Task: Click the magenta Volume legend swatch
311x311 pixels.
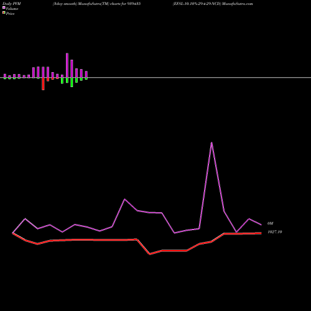Action: tap(4, 7)
